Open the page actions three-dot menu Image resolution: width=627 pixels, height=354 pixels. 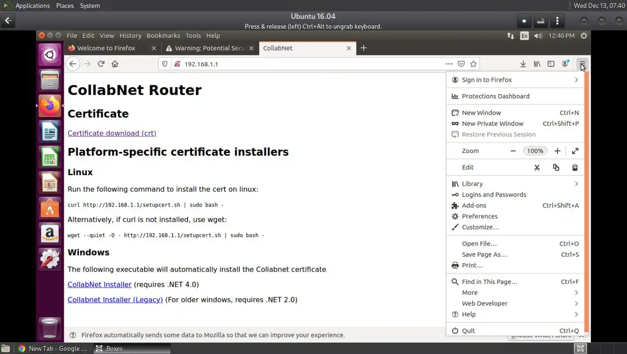(449, 64)
